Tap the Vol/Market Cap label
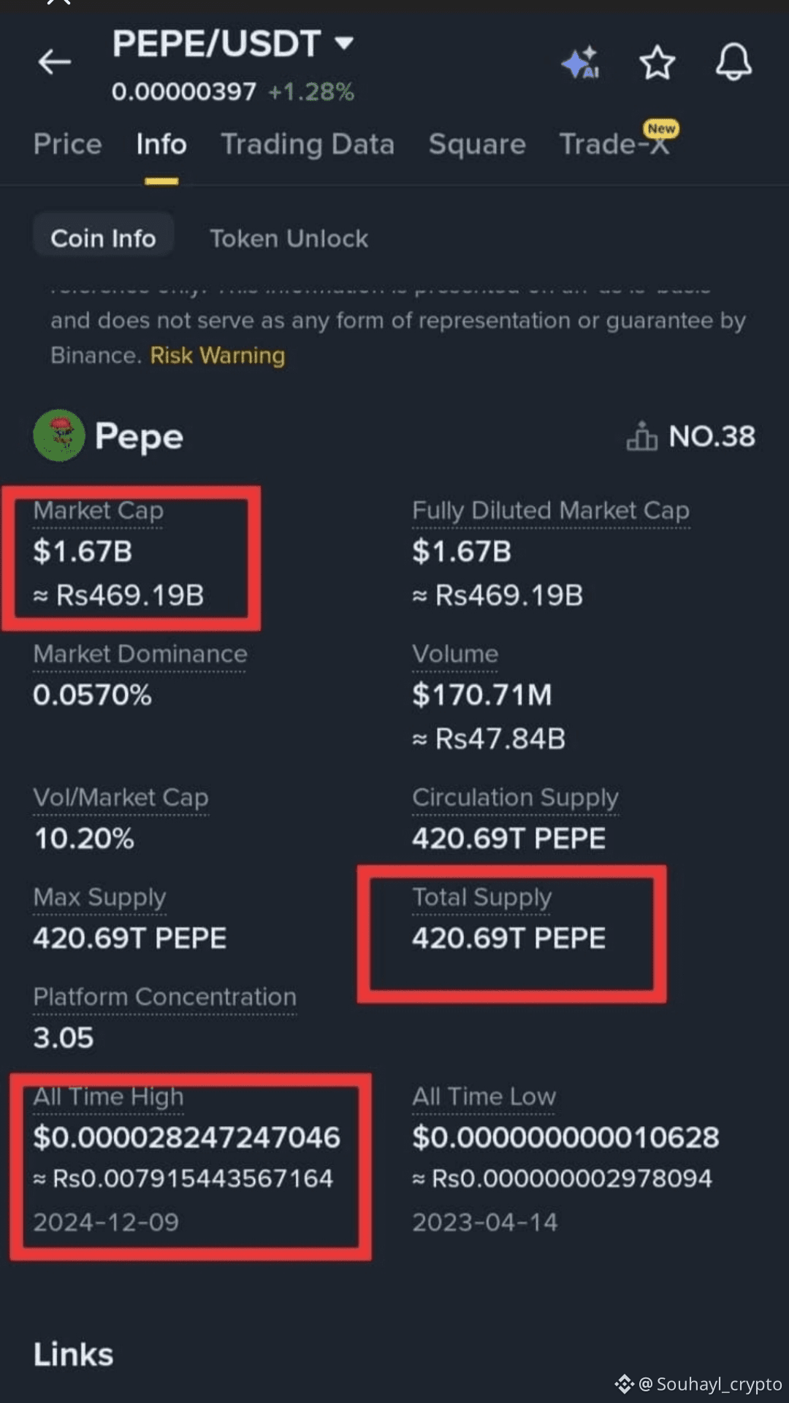This screenshot has height=1403, width=789. pyautogui.click(x=121, y=798)
